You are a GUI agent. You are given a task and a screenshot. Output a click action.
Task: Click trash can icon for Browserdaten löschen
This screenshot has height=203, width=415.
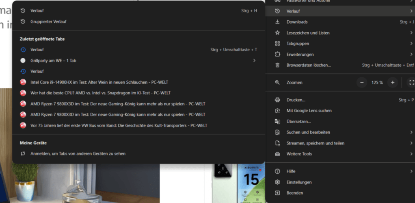click(277, 65)
